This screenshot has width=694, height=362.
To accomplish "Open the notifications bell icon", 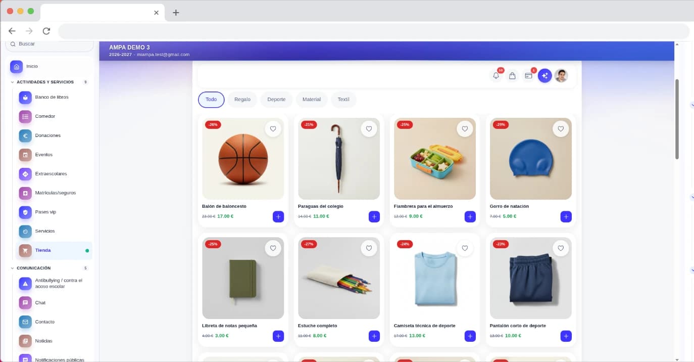I will tap(496, 76).
